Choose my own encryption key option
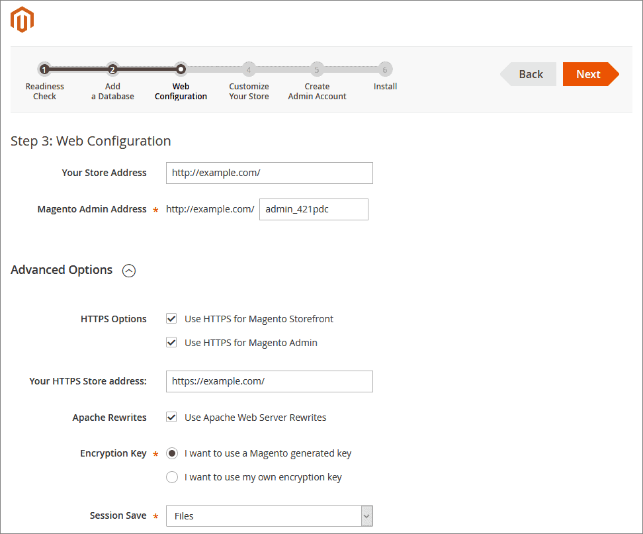 point(172,477)
